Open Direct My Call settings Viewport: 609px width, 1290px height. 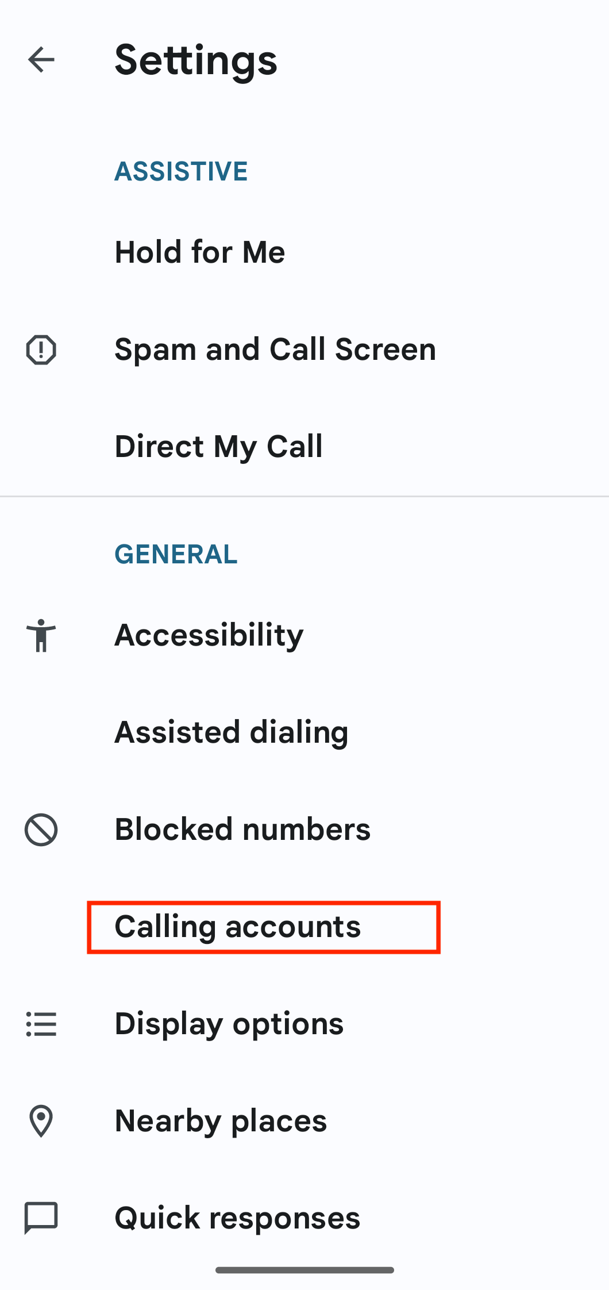point(218,446)
